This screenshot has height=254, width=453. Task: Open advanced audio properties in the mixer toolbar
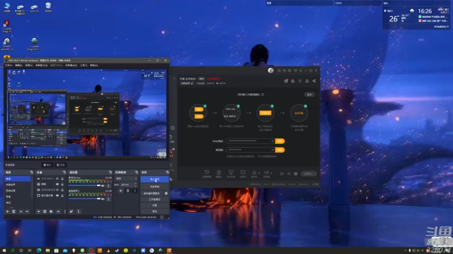pos(71,211)
